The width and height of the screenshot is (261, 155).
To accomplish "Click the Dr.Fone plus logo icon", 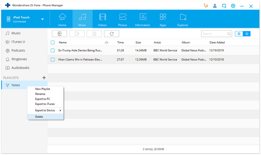I will [8, 5].
